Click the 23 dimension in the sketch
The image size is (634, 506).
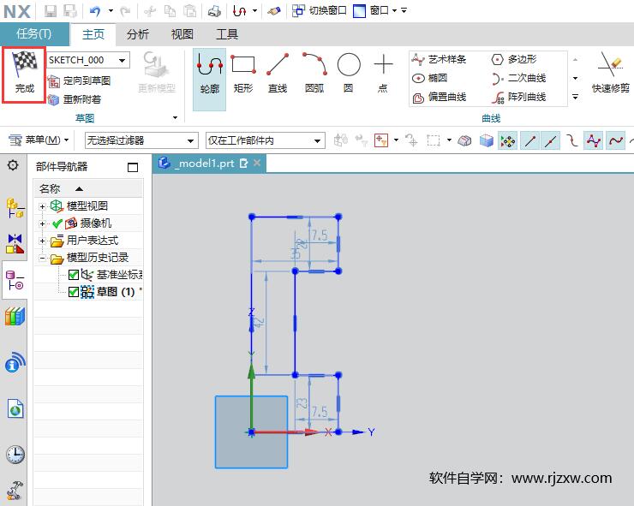coord(302,403)
